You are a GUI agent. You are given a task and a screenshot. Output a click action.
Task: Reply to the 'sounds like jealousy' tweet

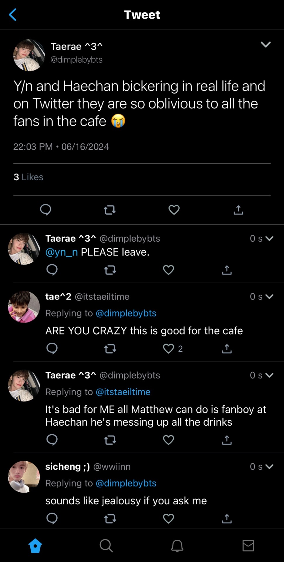pos(52,518)
